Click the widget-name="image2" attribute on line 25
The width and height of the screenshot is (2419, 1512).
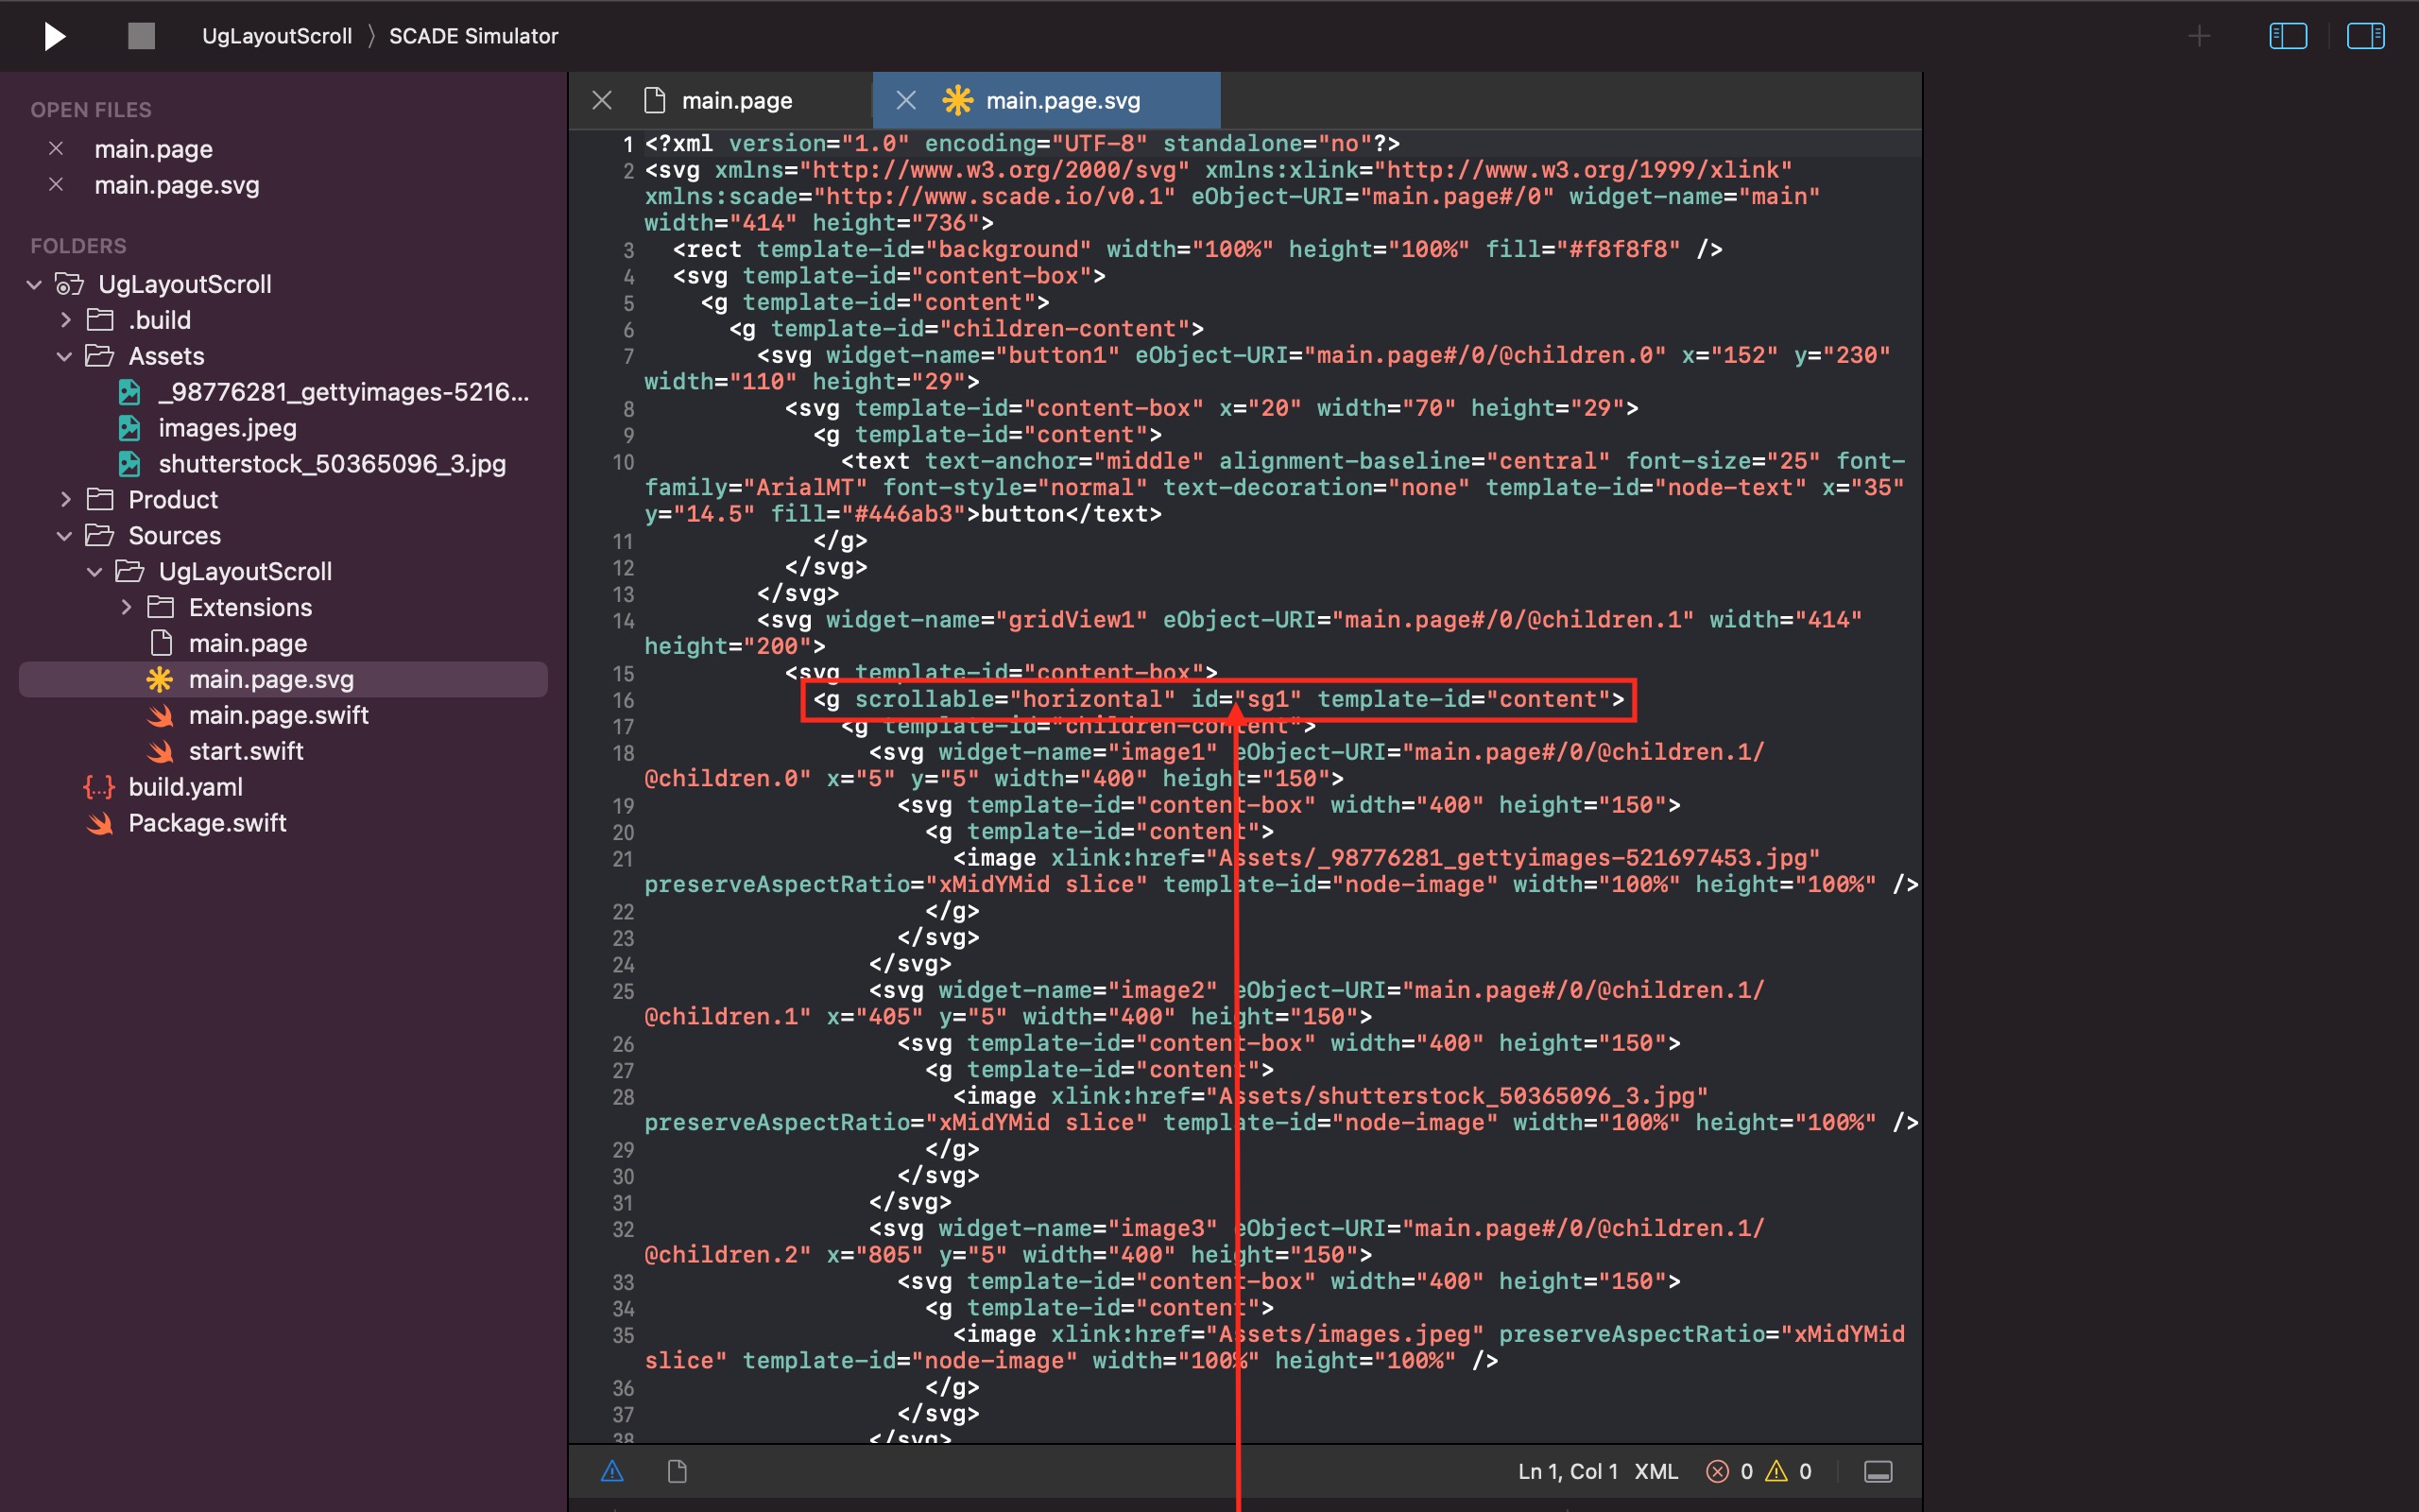1076,990
